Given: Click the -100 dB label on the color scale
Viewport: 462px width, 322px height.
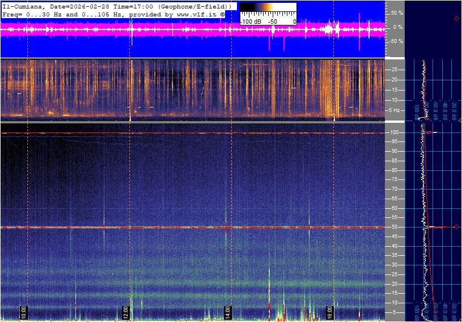Looking at the screenshot, I should coord(250,22).
